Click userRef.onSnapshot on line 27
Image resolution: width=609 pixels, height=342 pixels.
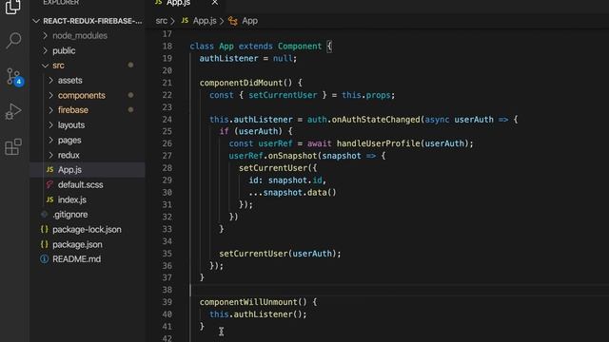(x=273, y=156)
